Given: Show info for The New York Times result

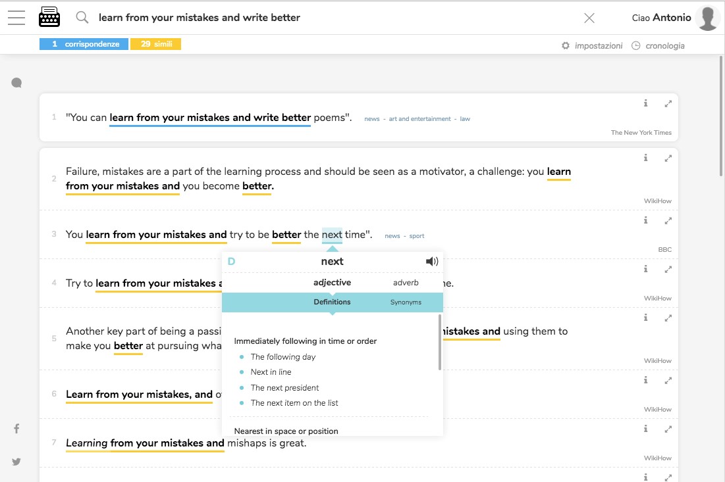Looking at the screenshot, I should [646, 103].
